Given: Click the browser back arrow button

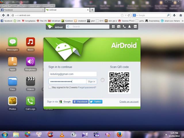Looking at the screenshot, I should click(3, 15).
